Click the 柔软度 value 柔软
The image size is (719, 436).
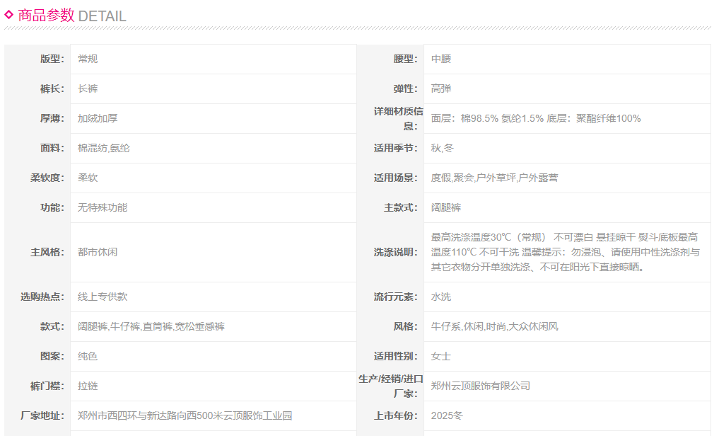88,178
